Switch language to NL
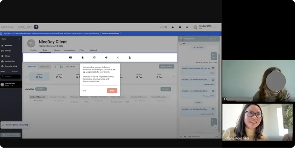 (161, 27)
